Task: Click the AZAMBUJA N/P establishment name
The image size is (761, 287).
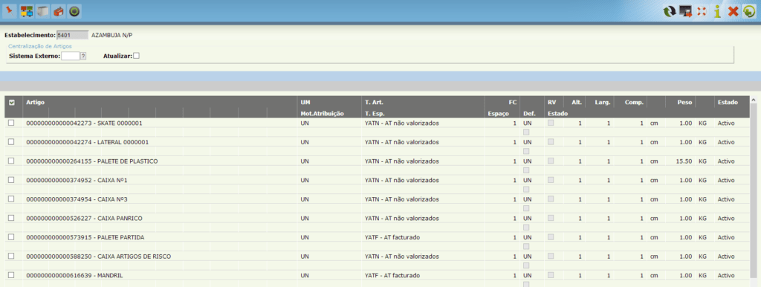Action: 111,35
